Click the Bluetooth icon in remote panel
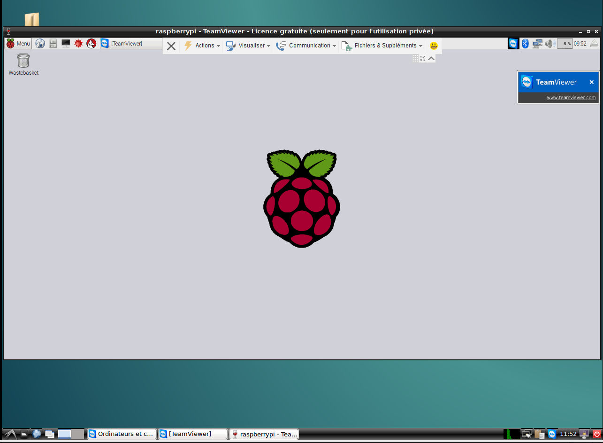This screenshot has height=443, width=603. click(526, 44)
